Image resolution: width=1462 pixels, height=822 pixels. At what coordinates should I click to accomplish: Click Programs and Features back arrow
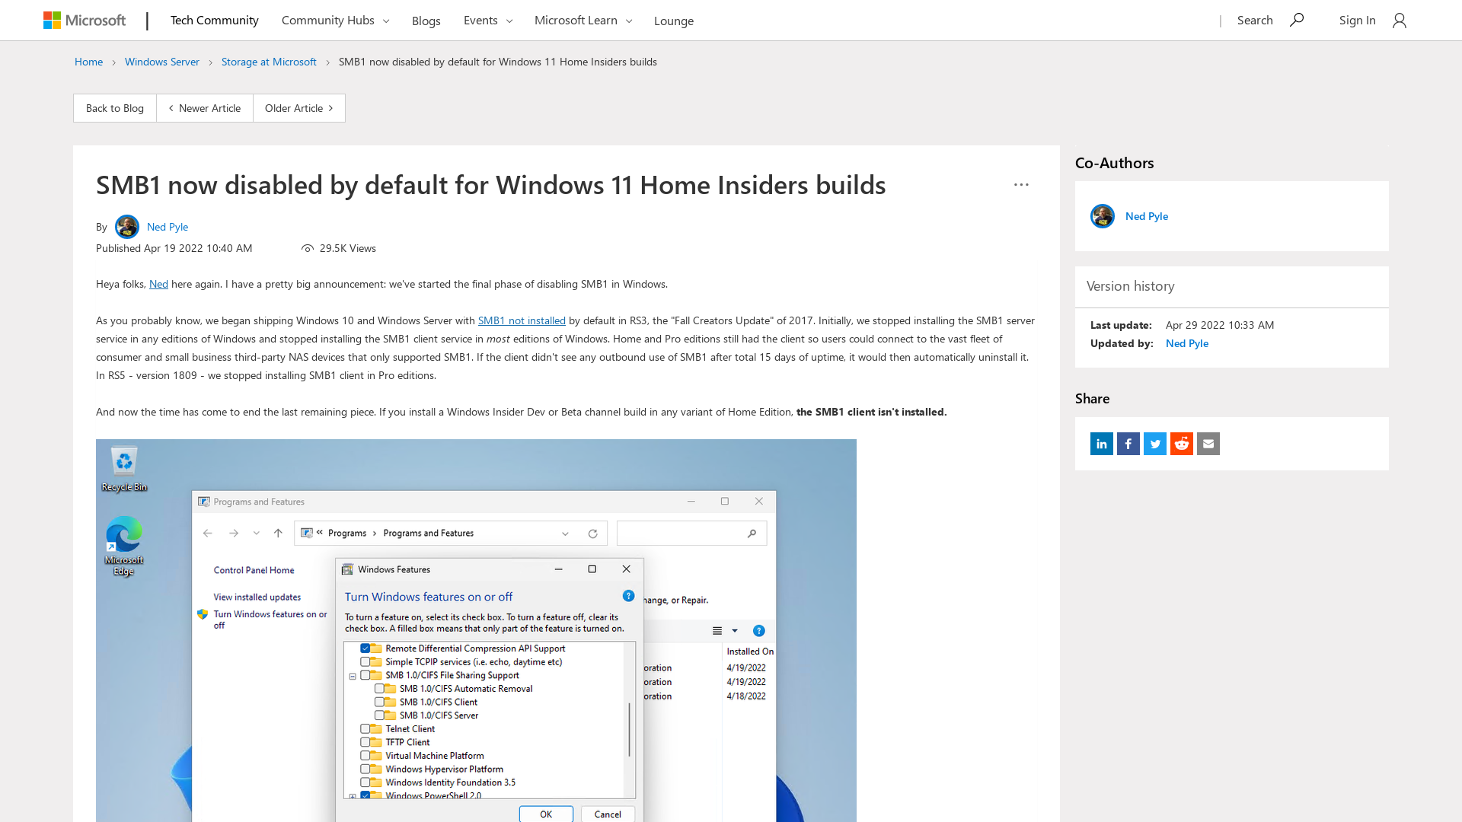208,534
